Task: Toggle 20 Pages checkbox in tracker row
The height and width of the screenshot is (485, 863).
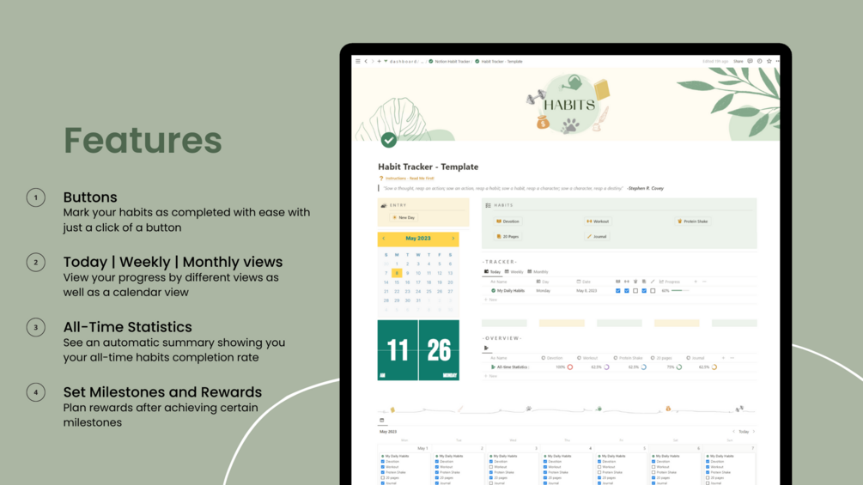Action: 644,291
